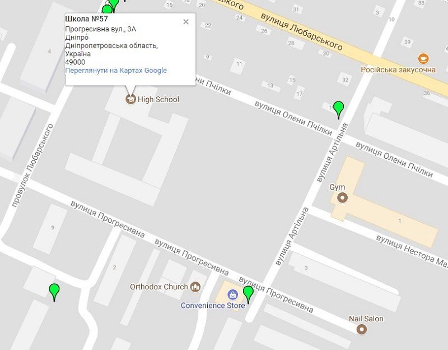
Task: Click the 'High School' text label
Action: tap(158, 100)
